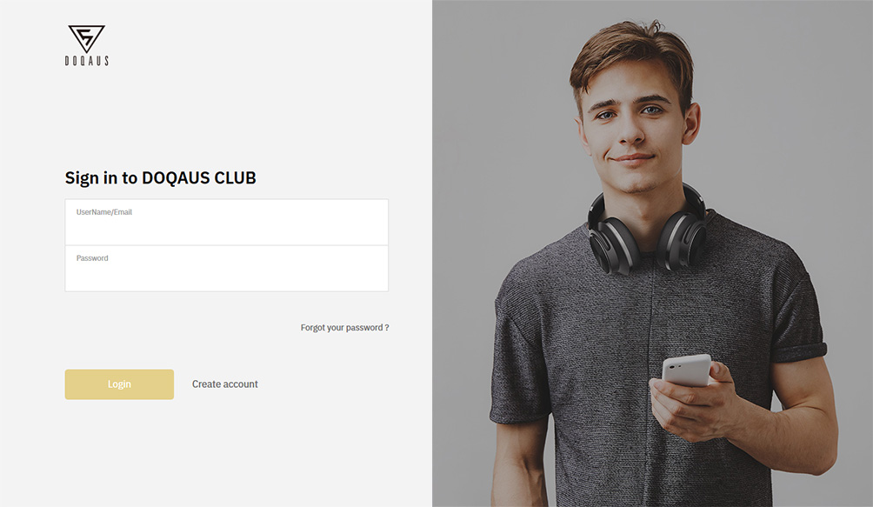The image size is (873, 507).
Task: Click the headphones' left ear cup in photo
Action: click(612, 243)
